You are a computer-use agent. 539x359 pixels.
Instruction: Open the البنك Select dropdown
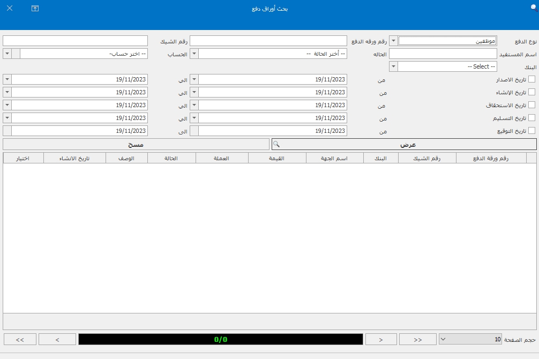point(393,66)
